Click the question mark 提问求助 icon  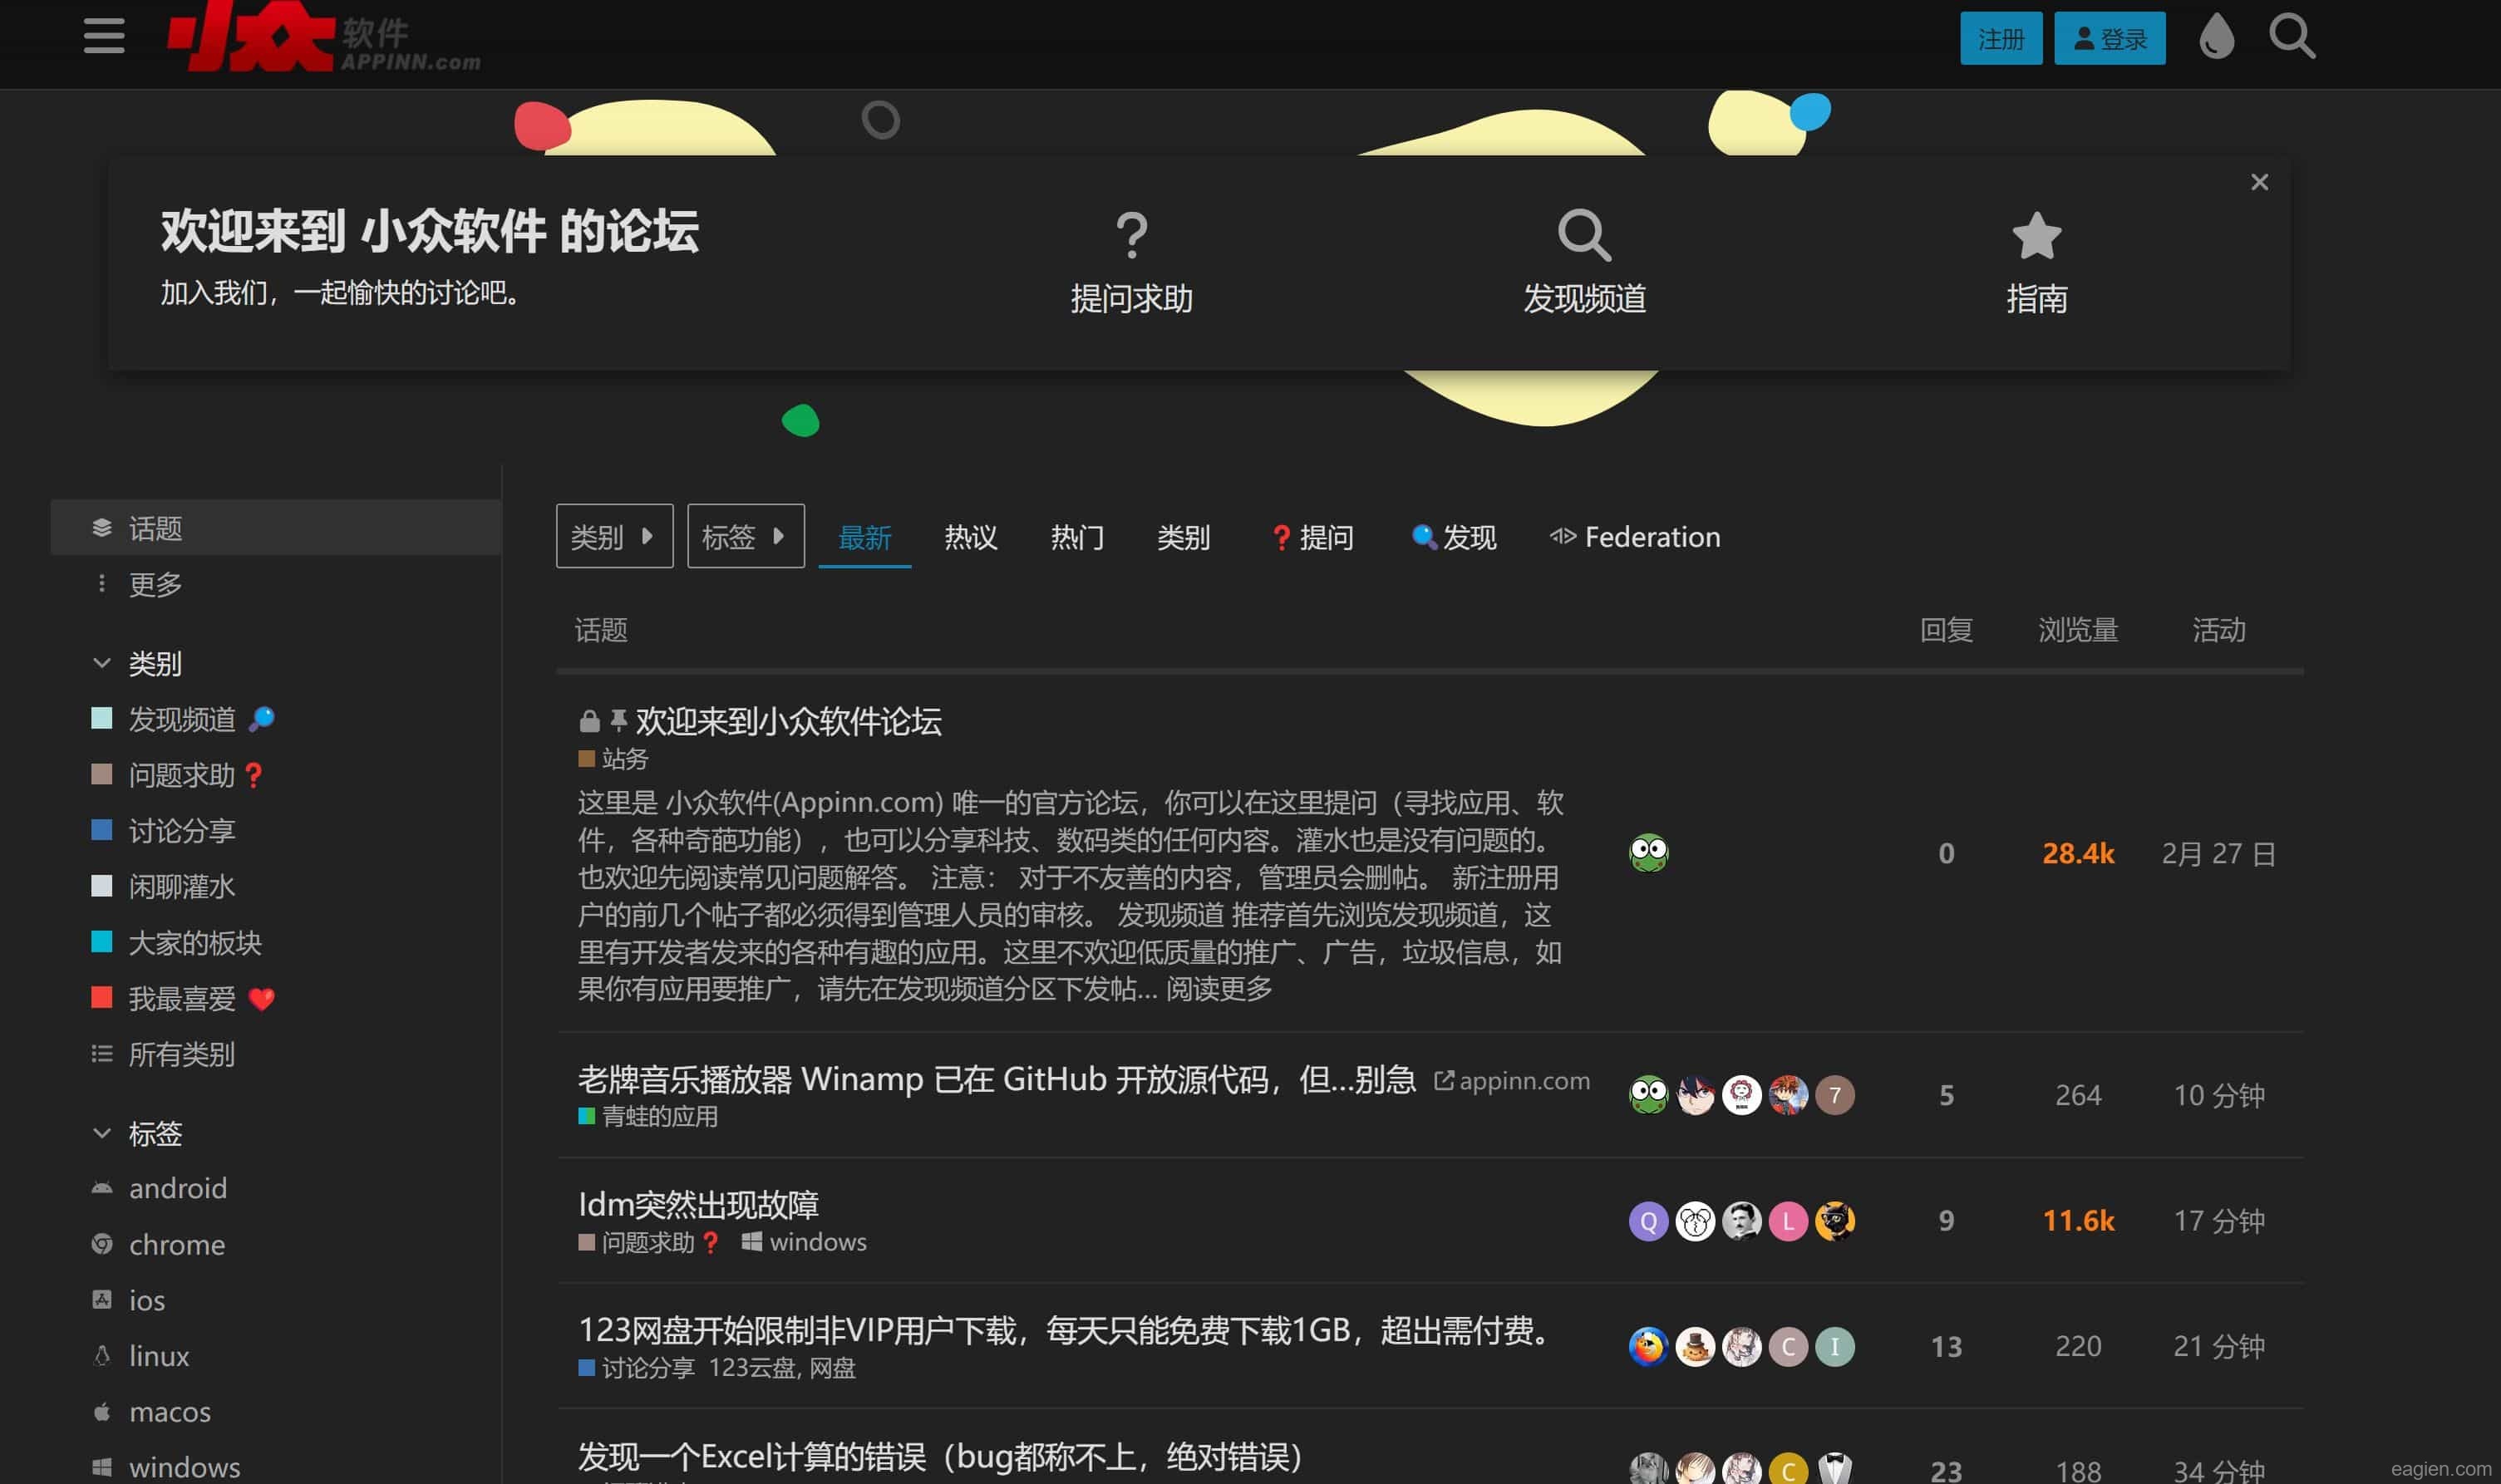pos(1131,236)
